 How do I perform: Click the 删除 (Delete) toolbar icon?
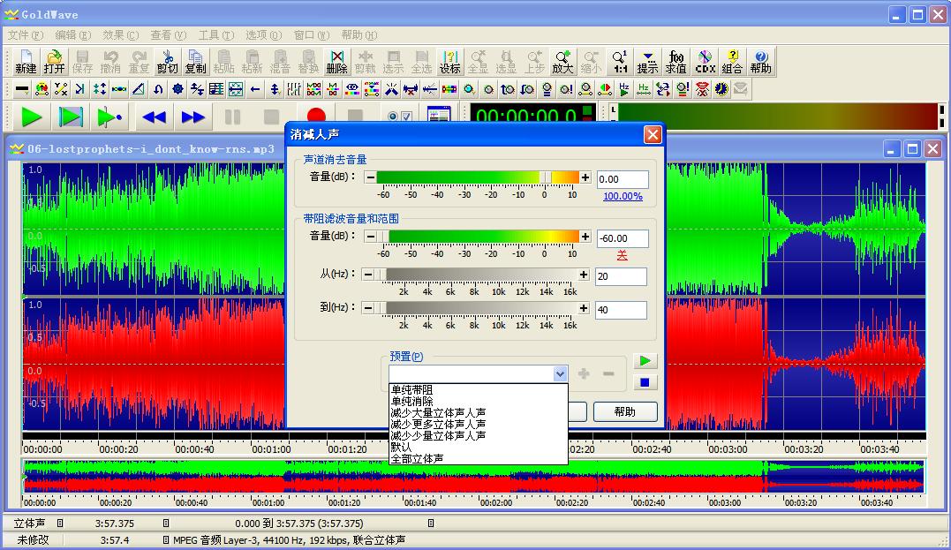pos(336,62)
